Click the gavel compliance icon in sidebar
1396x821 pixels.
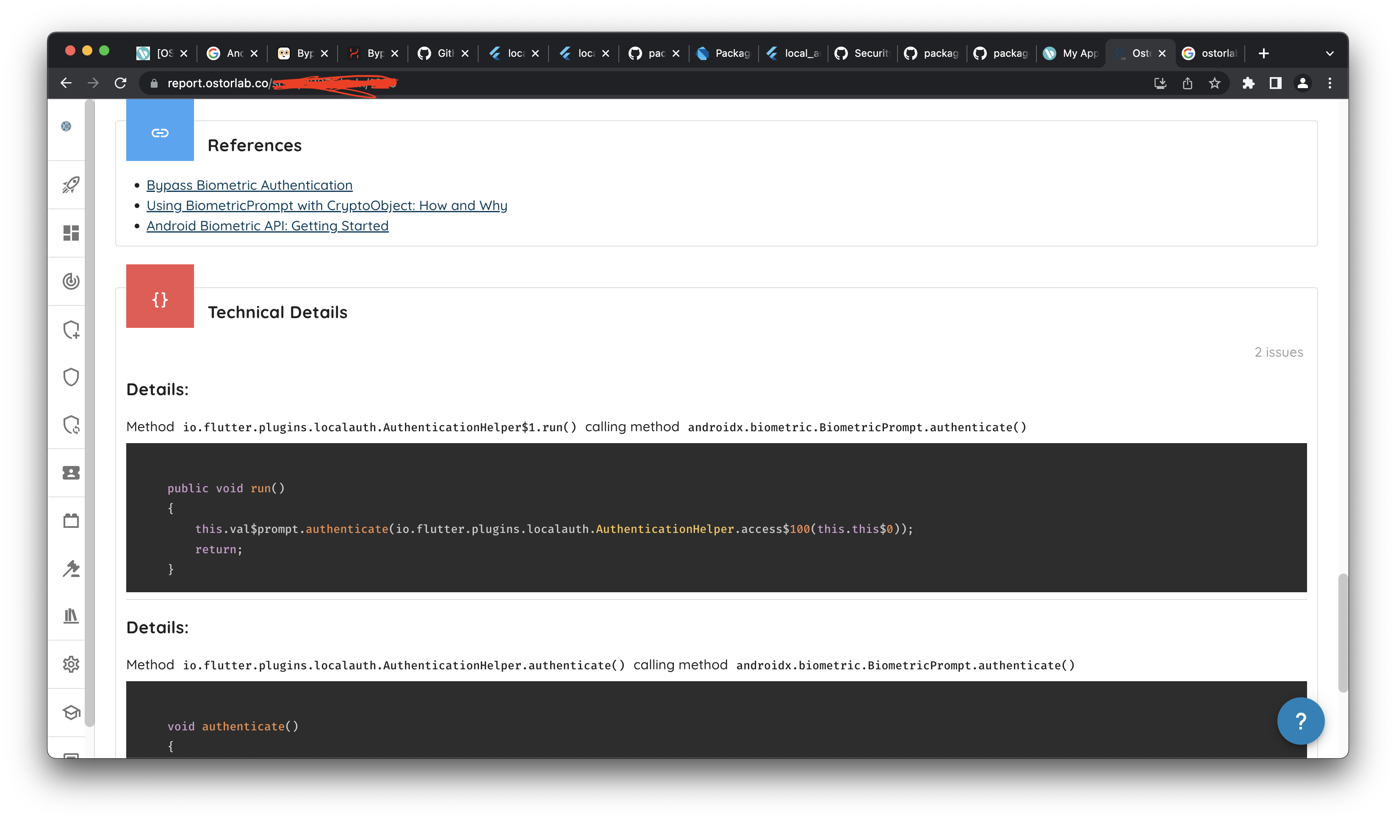[71, 569]
